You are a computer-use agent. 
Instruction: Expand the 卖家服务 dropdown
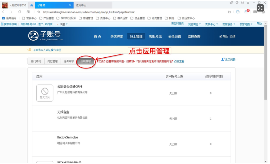pyautogui.click(x=229, y=24)
